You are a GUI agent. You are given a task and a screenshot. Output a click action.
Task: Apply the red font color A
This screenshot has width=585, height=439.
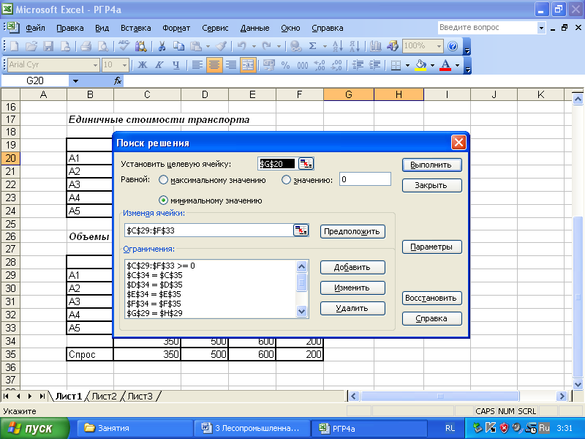click(445, 65)
